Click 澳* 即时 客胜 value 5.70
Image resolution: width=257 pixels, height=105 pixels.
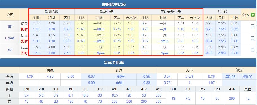point(67,29)
